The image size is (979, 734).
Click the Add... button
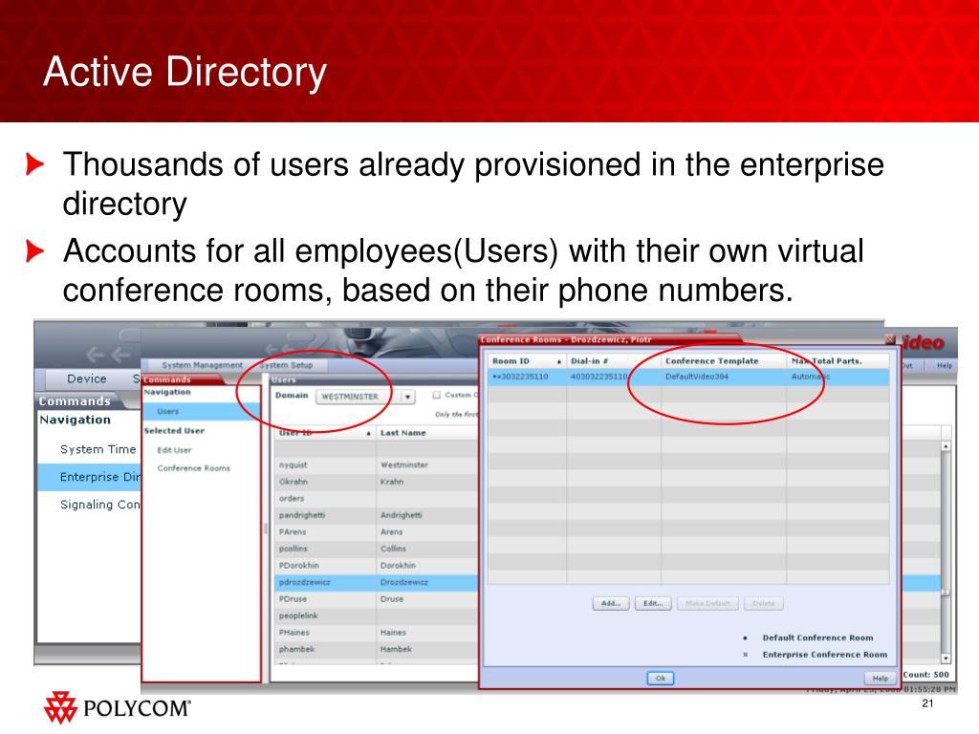tap(611, 603)
